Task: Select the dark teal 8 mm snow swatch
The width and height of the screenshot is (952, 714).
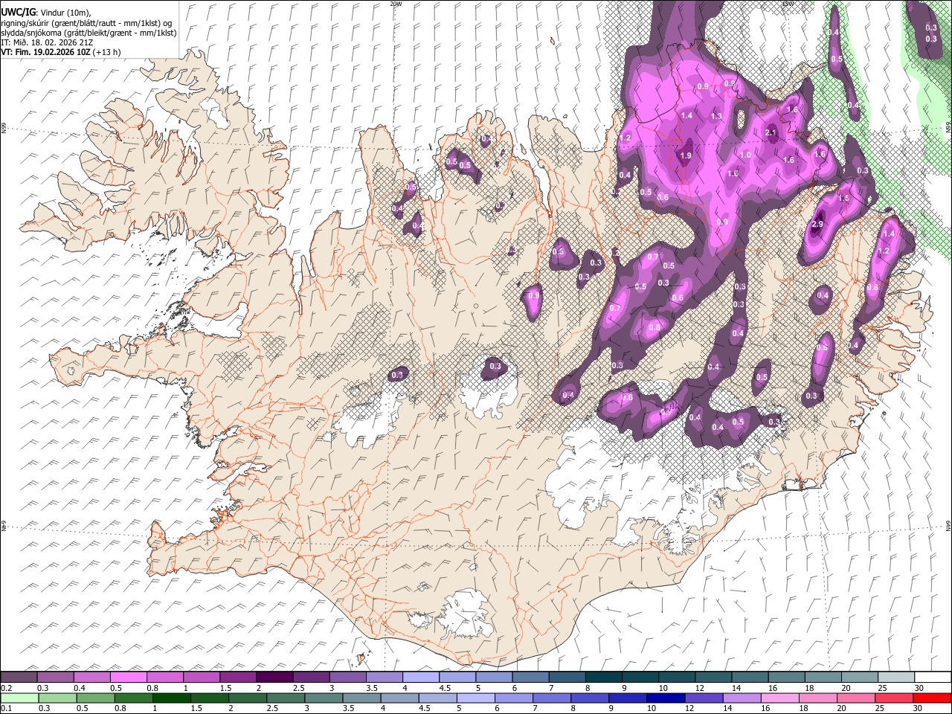Action: coord(603,678)
